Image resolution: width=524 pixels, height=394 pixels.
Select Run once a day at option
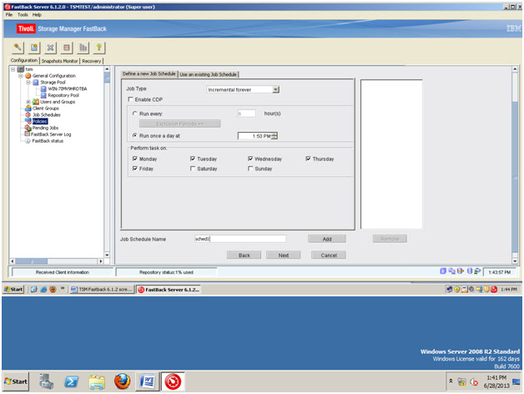coord(134,135)
